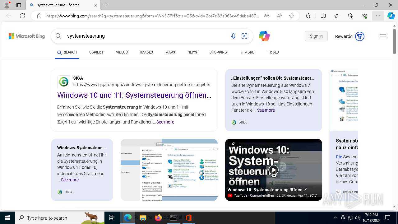Click into the Bing search text field
Viewport: 398px width, 224px height.
[146, 36]
